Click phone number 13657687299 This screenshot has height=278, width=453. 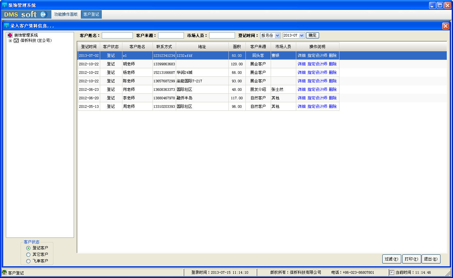coord(164,81)
